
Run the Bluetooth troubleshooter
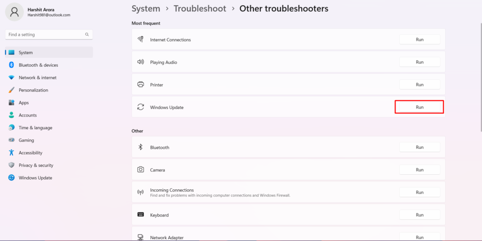pyautogui.click(x=419, y=148)
